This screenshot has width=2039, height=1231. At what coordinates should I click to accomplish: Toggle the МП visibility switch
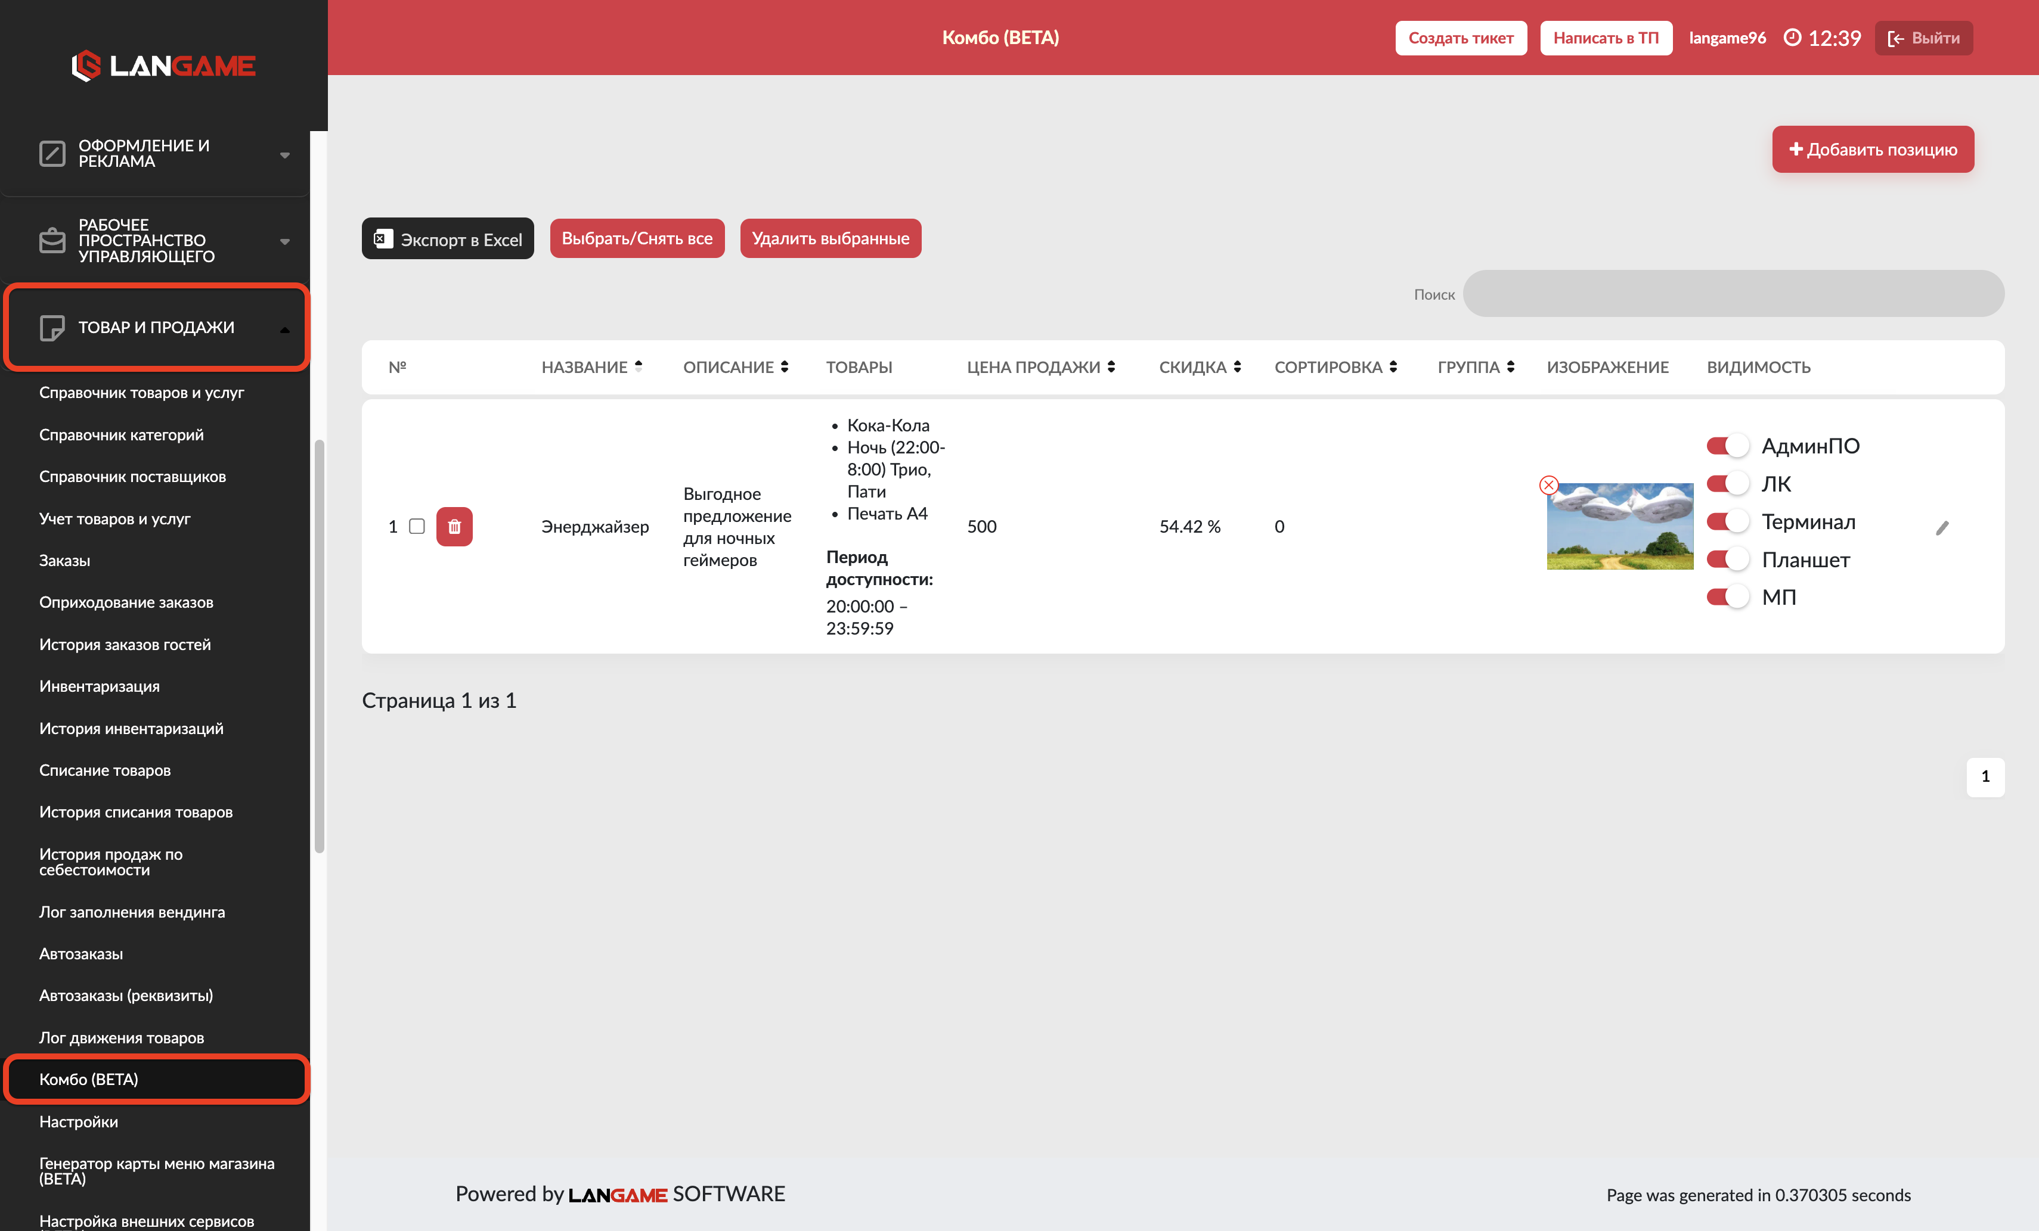[x=1727, y=596]
